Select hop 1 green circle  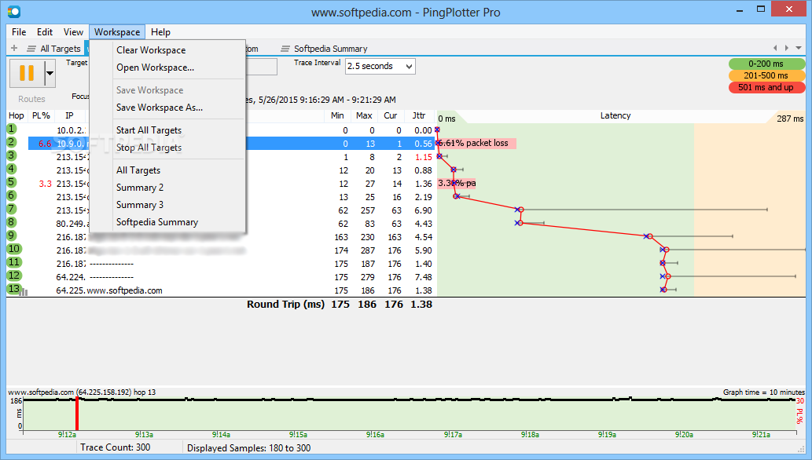pos(12,129)
